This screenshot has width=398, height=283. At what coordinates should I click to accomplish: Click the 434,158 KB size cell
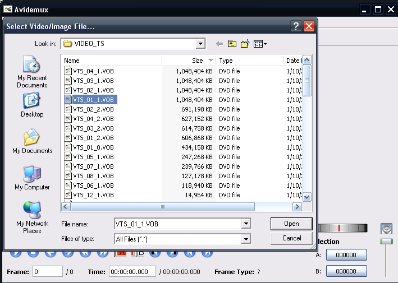pyautogui.click(x=196, y=147)
